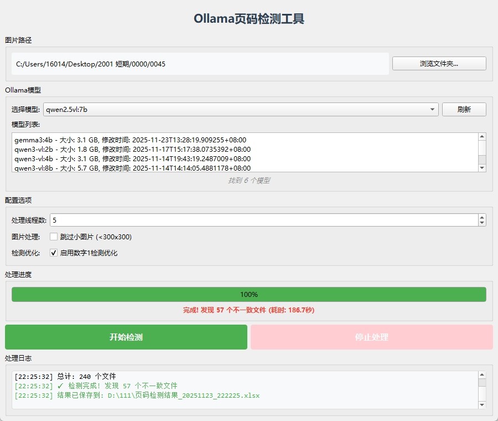Open the 选择模型 dropdown showing qwen2.5vl:7b
The image size is (498, 421).
(241, 109)
